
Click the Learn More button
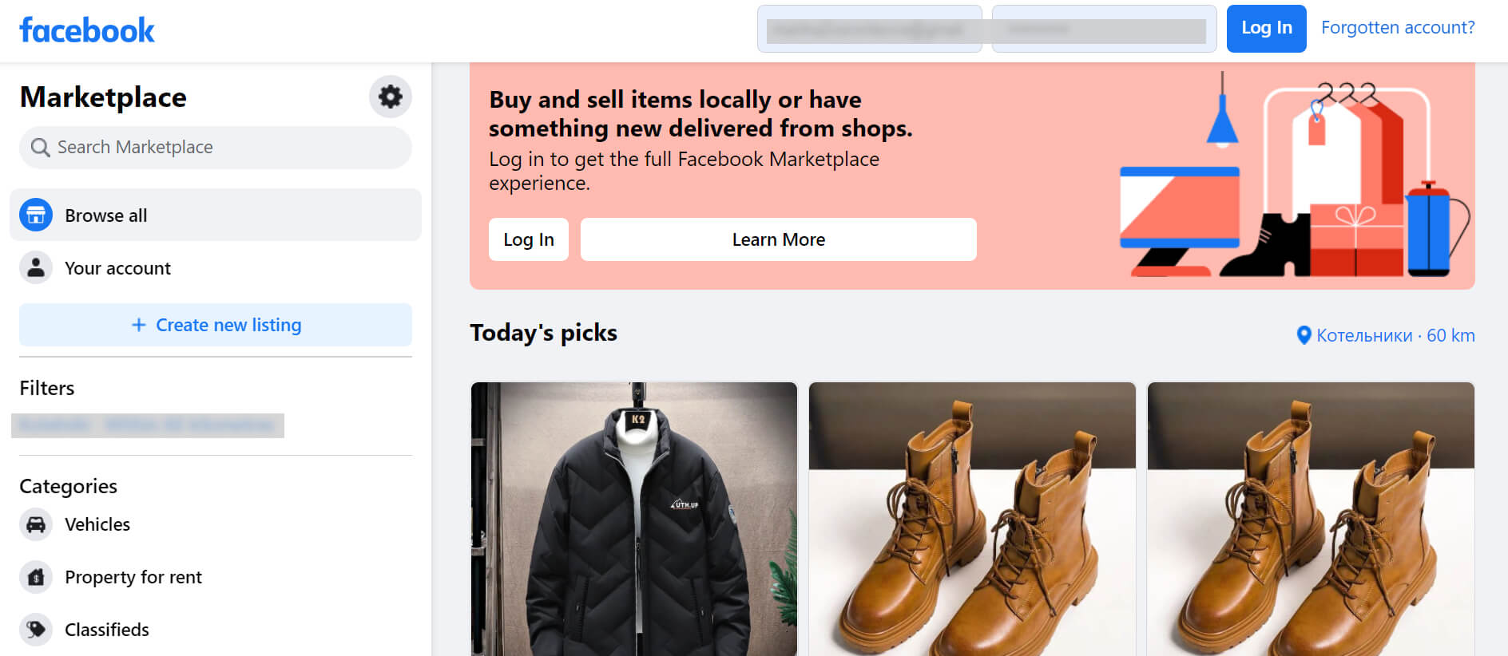pos(778,239)
